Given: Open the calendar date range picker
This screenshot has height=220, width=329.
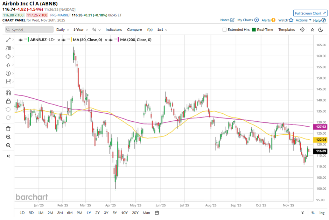Looking at the screenshot, I should coord(157,213).
